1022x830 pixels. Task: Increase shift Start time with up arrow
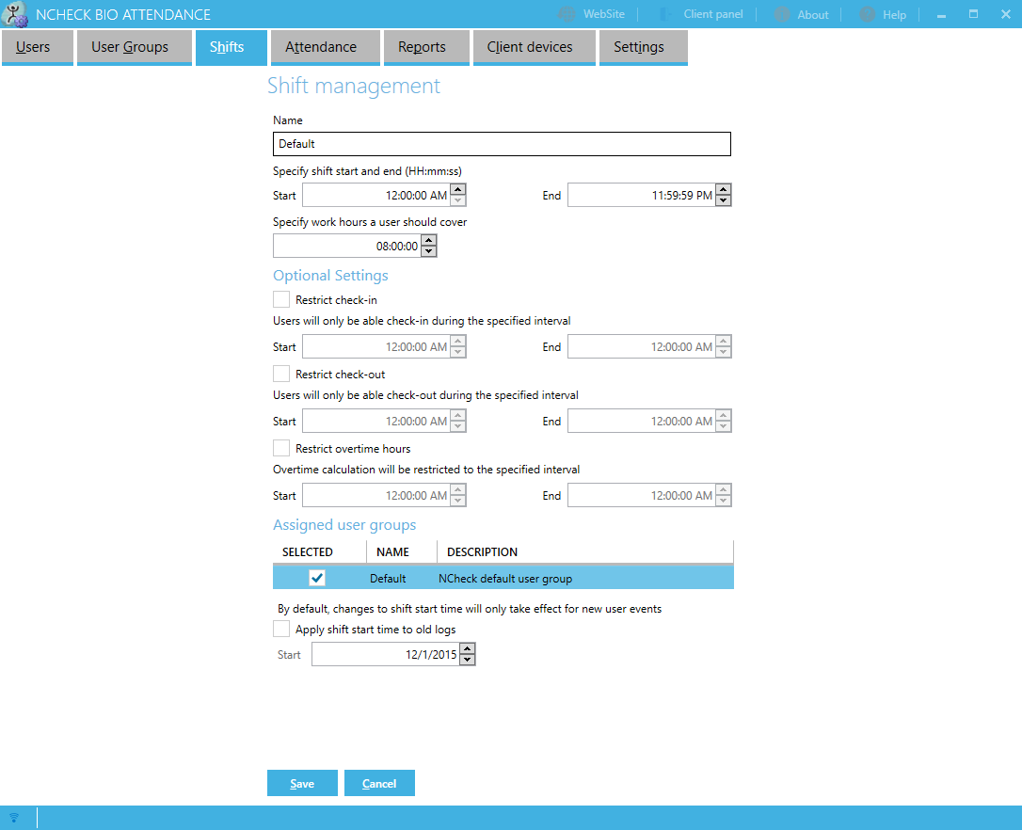pyautogui.click(x=457, y=190)
